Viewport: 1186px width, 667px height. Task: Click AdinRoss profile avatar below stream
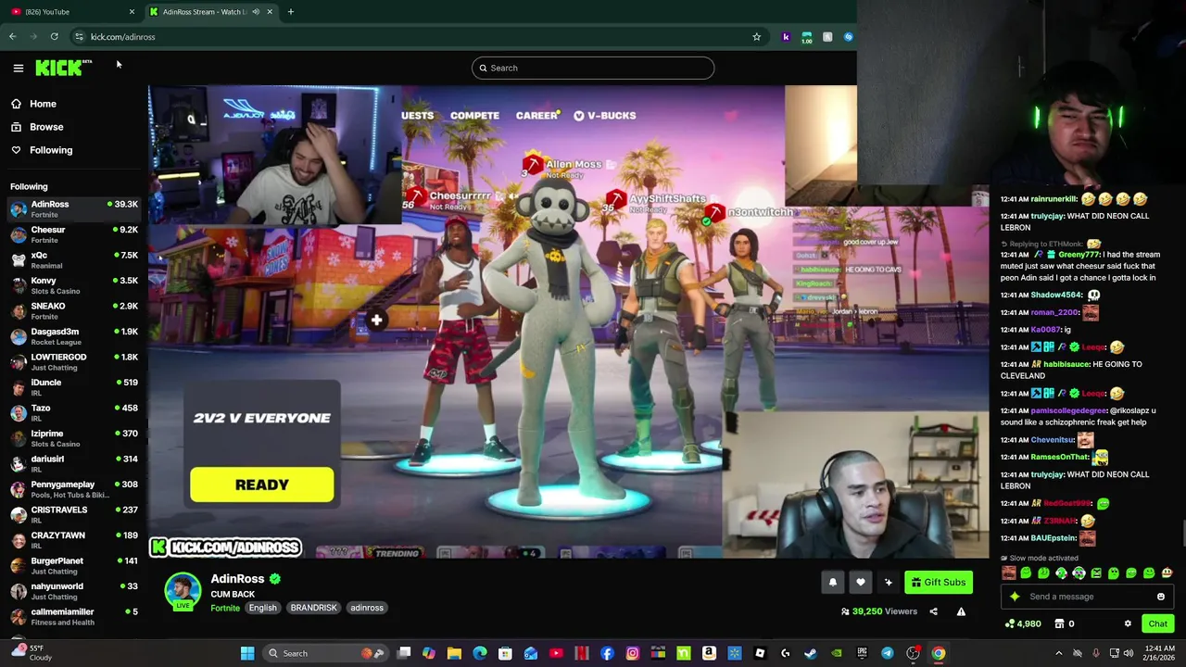click(x=183, y=592)
